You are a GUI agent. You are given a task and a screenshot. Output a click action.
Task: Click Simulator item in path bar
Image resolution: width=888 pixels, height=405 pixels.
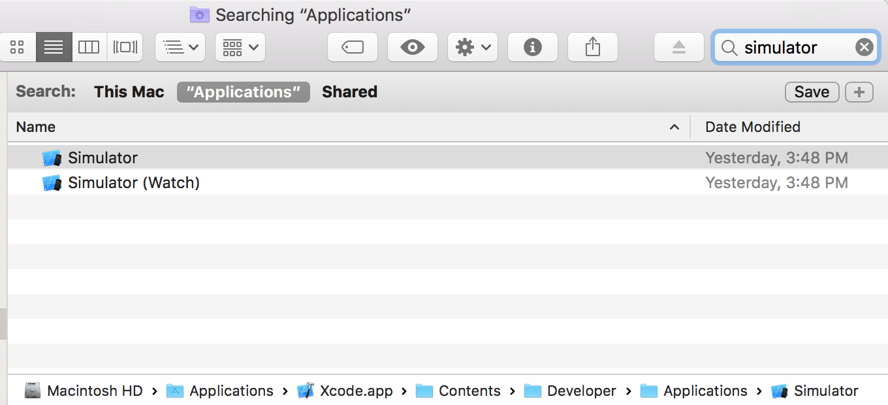[826, 391]
